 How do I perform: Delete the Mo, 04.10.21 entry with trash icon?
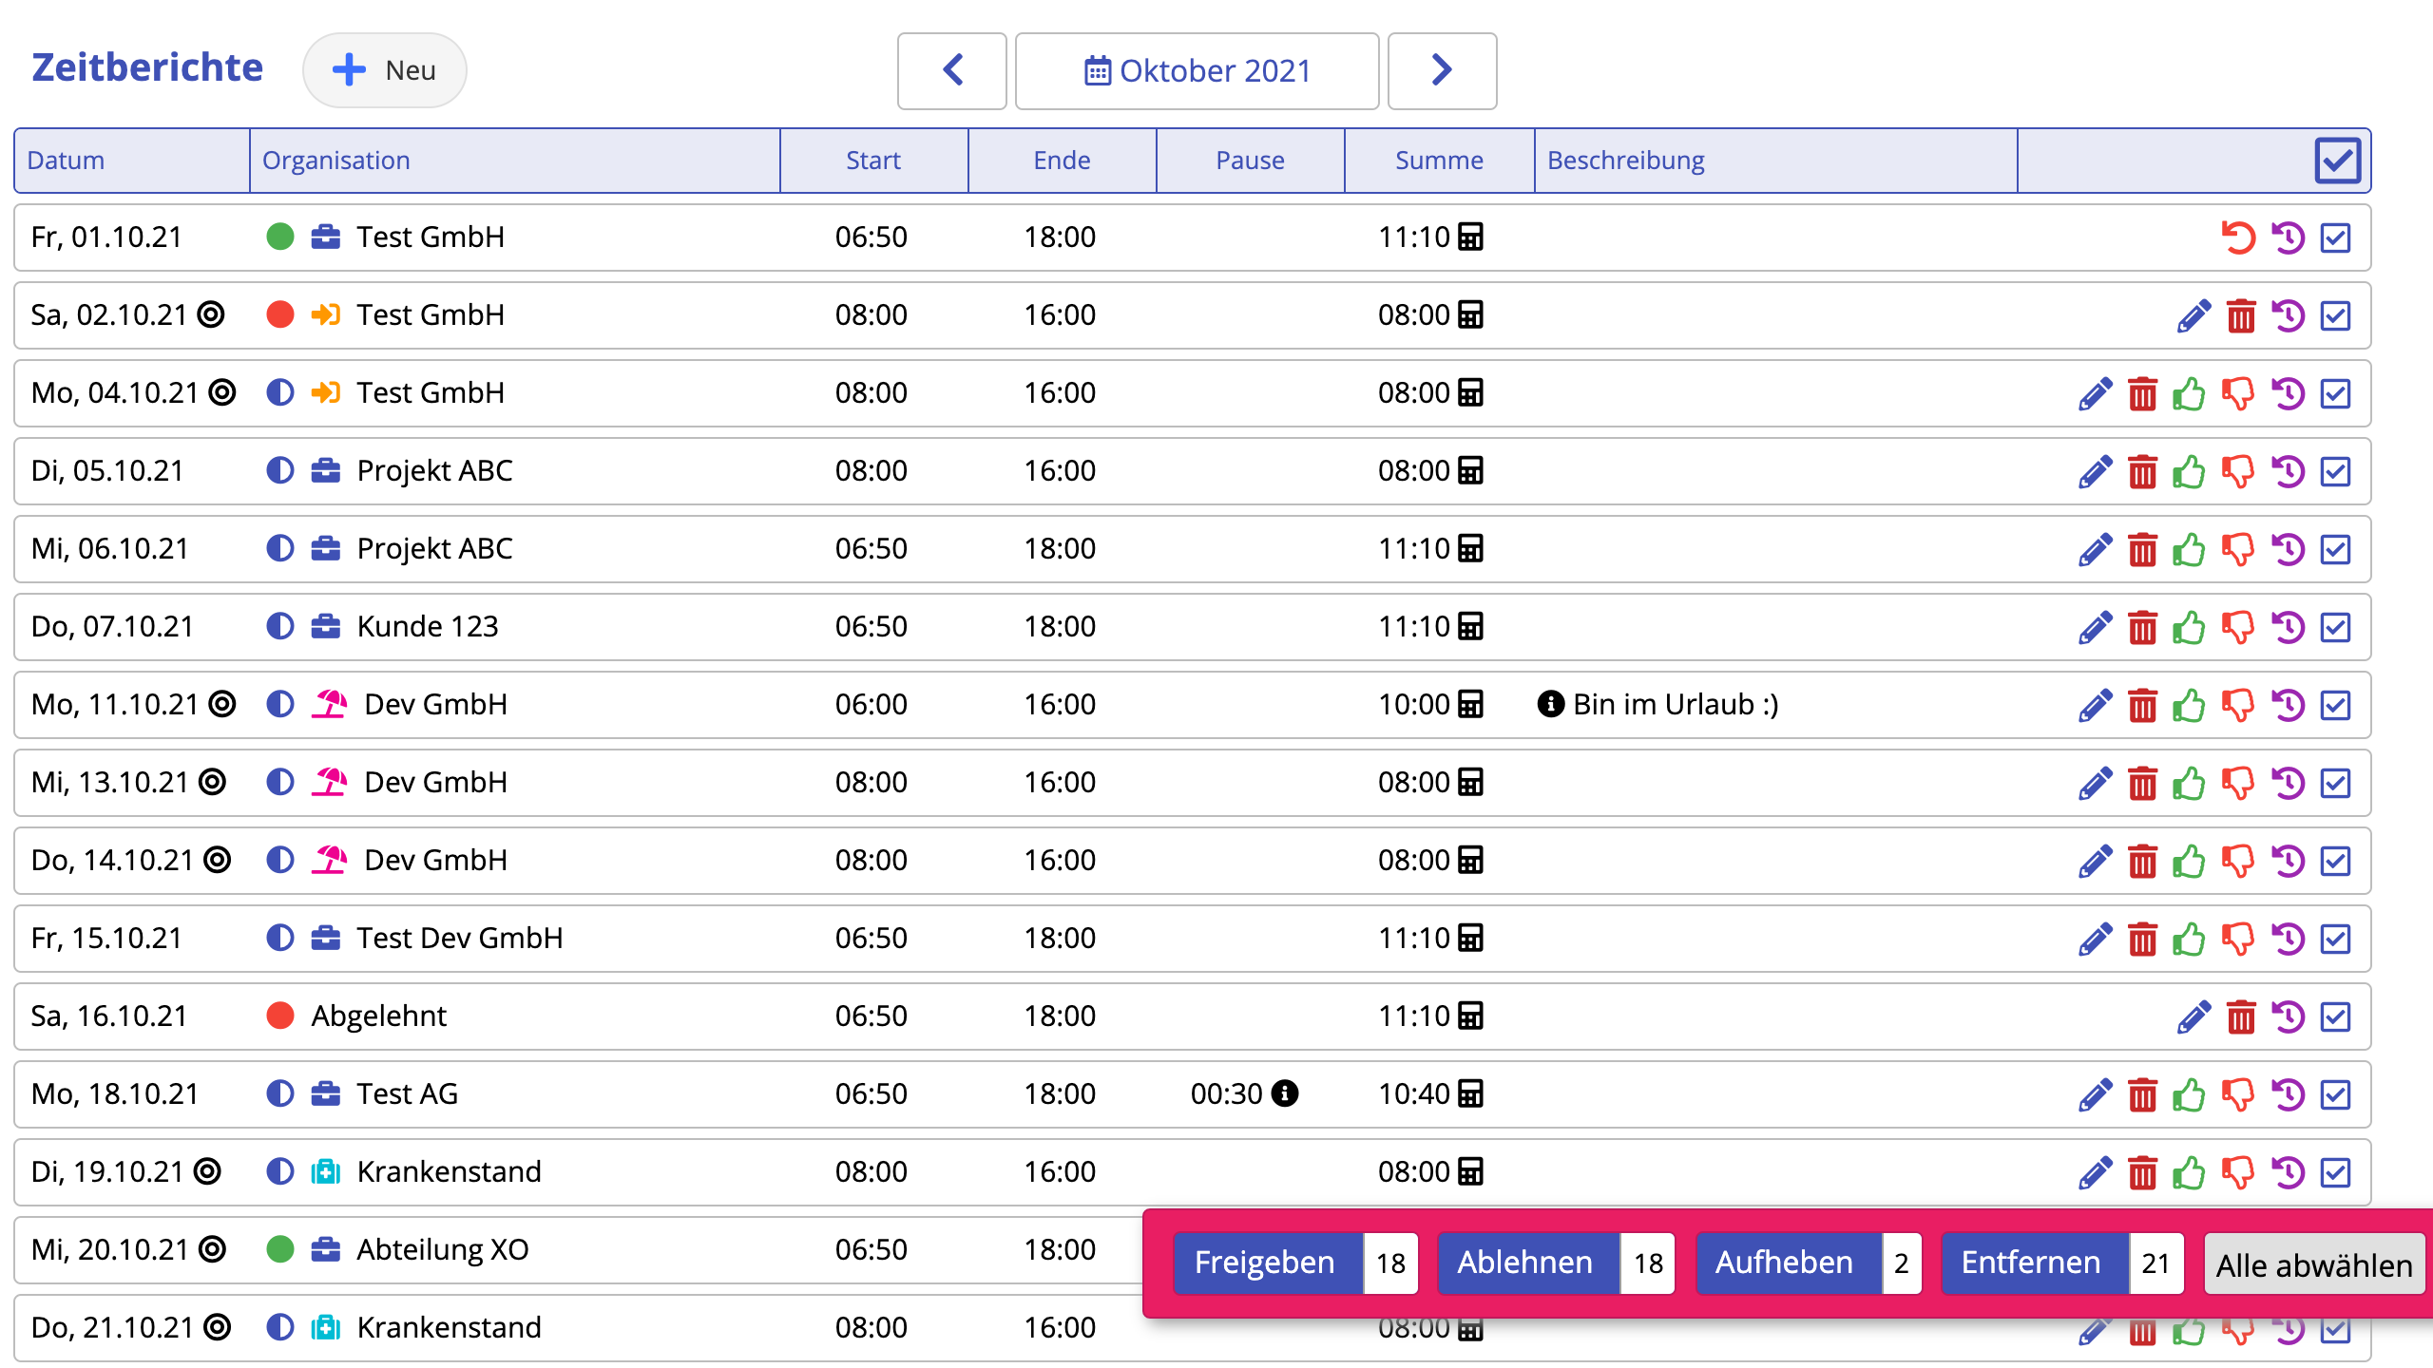[2142, 393]
